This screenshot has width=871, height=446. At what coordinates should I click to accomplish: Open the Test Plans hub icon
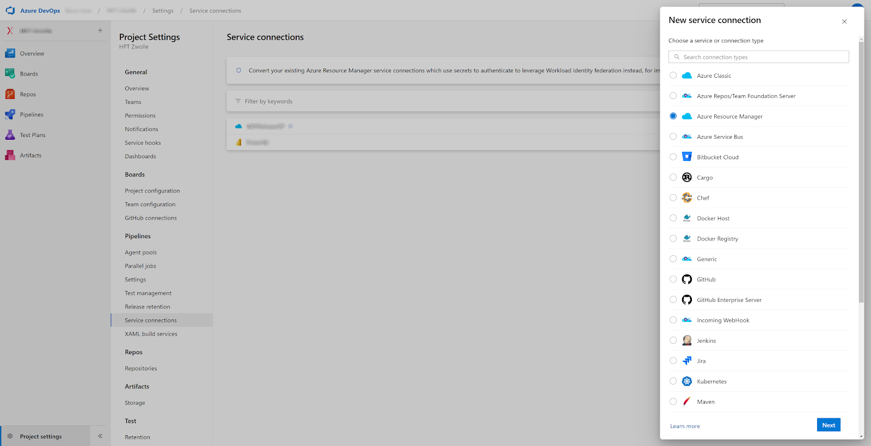click(10, 135)
